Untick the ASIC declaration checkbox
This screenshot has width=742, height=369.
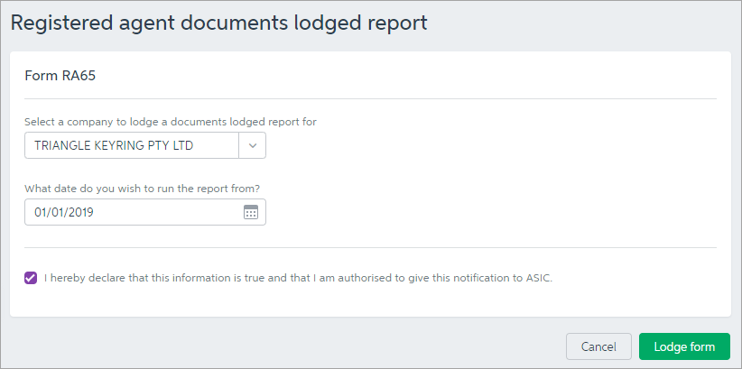pos(32,278)
